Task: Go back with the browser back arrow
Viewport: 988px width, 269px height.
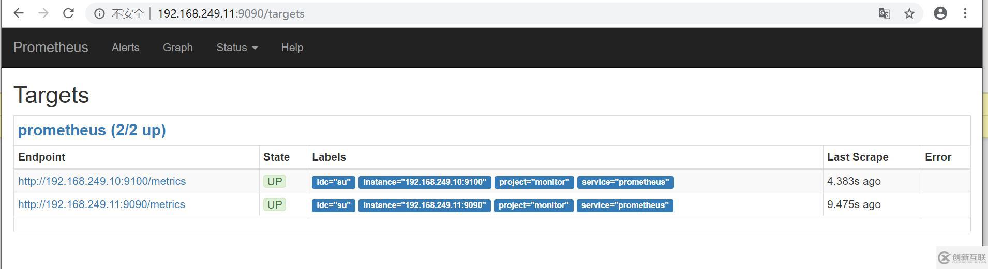Action: click(19, 13)
